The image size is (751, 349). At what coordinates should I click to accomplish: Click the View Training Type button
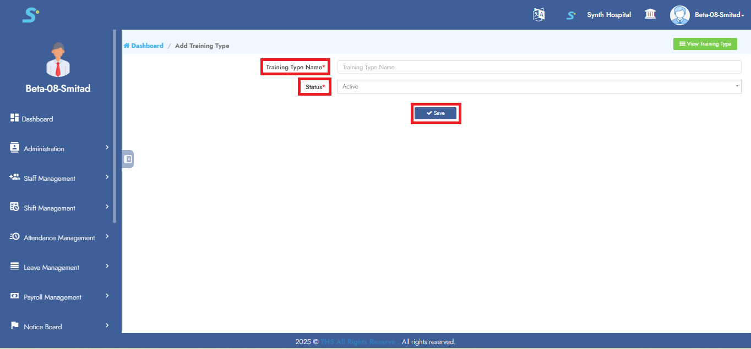pyautogui.click(x=705, y=44)
